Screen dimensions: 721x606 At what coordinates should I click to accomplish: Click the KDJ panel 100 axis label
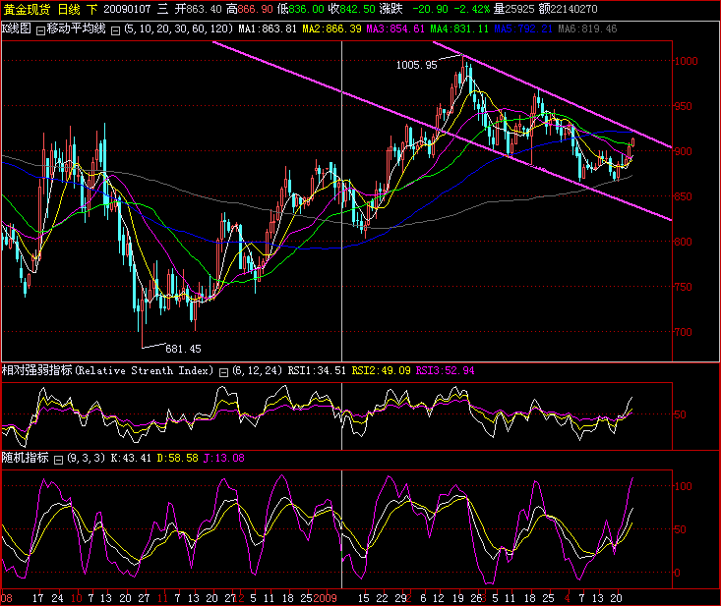[x=684, y=486]
